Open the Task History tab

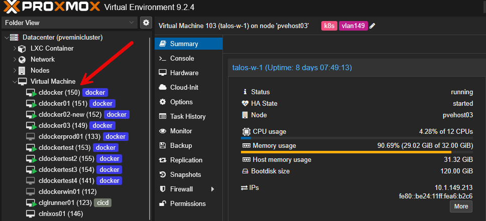[188, 116]
